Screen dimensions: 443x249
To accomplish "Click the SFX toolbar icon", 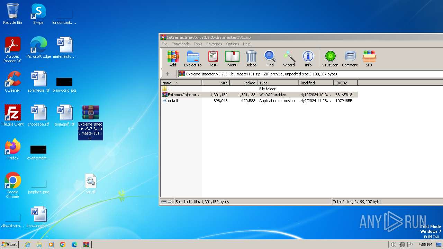I will tap(369, 59).
